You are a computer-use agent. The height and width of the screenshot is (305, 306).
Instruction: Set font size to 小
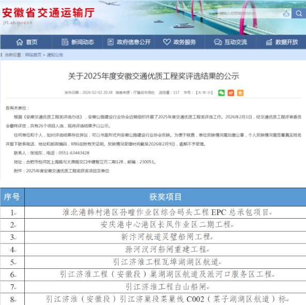tap(208, 93)
